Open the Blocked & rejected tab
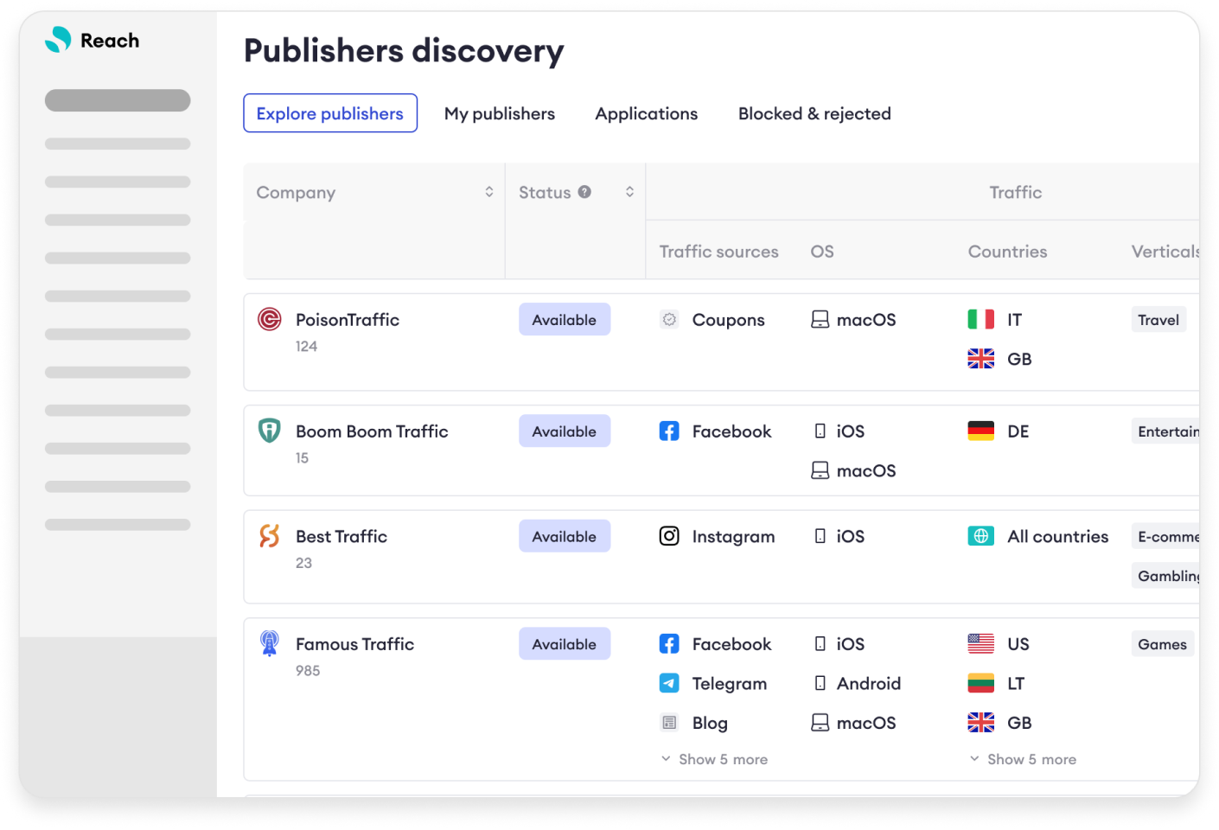The height and width of the screenshot is (830, 1219). click(814, 113)
